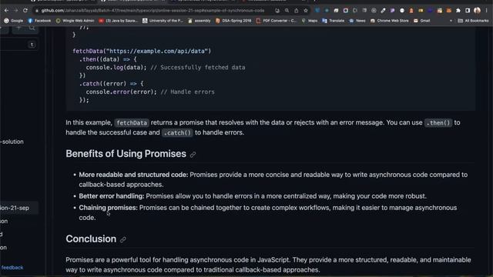The width and height of the screenshot is (493, 277).
Task: Reload the GitHub page
Action: [25, 10]
